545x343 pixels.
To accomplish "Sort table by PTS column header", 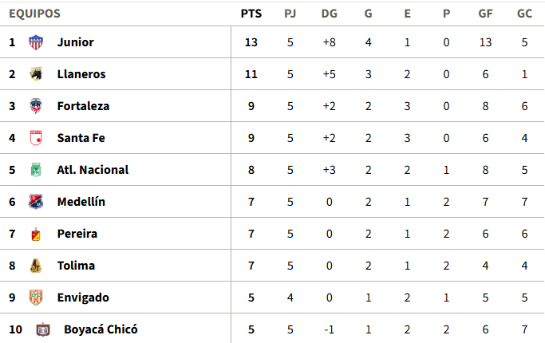I will click(x=251, y=14).
